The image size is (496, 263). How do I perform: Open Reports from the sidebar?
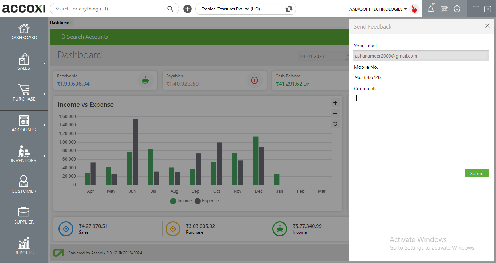(x=24, y=248)
